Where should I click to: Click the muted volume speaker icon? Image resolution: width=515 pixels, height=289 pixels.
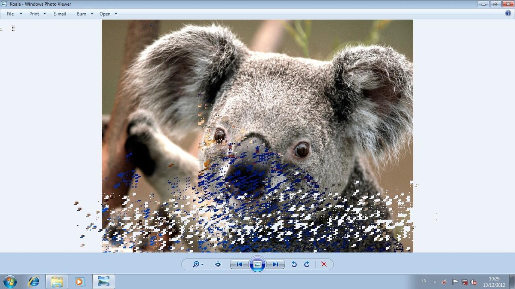click(x=474, y=282)
